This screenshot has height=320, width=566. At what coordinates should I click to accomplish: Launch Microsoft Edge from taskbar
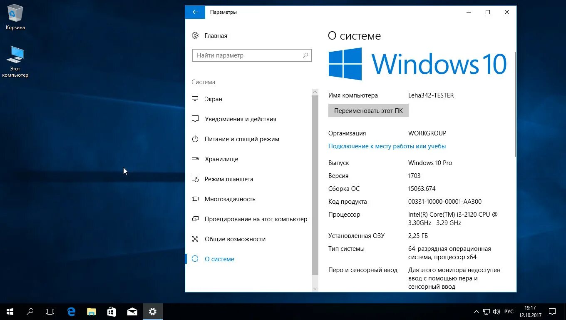pos(71,311)
